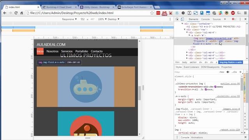Select the section breadcrumb
Viewport: 249px width, 140px height.
tap(193, 62)
